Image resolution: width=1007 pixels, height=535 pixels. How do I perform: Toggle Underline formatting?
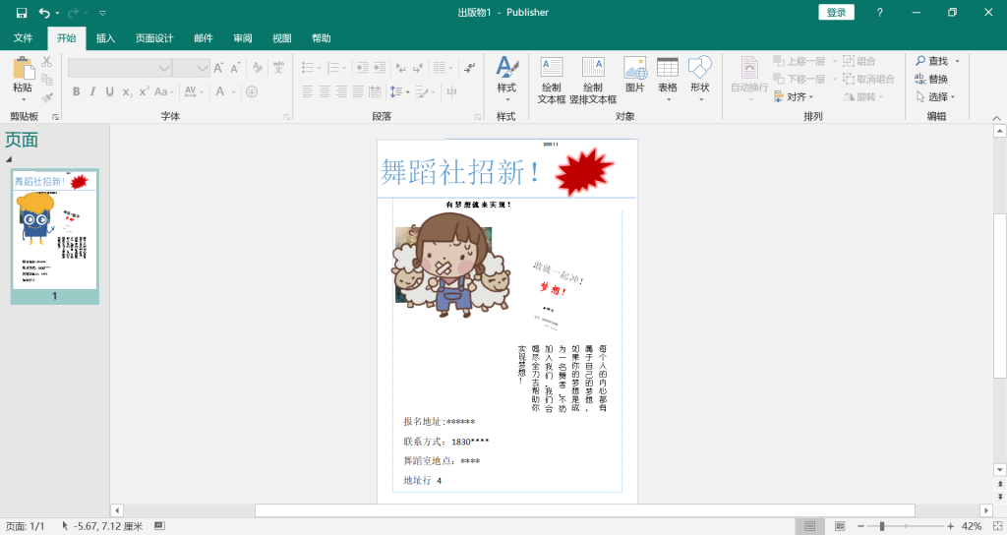110,91
